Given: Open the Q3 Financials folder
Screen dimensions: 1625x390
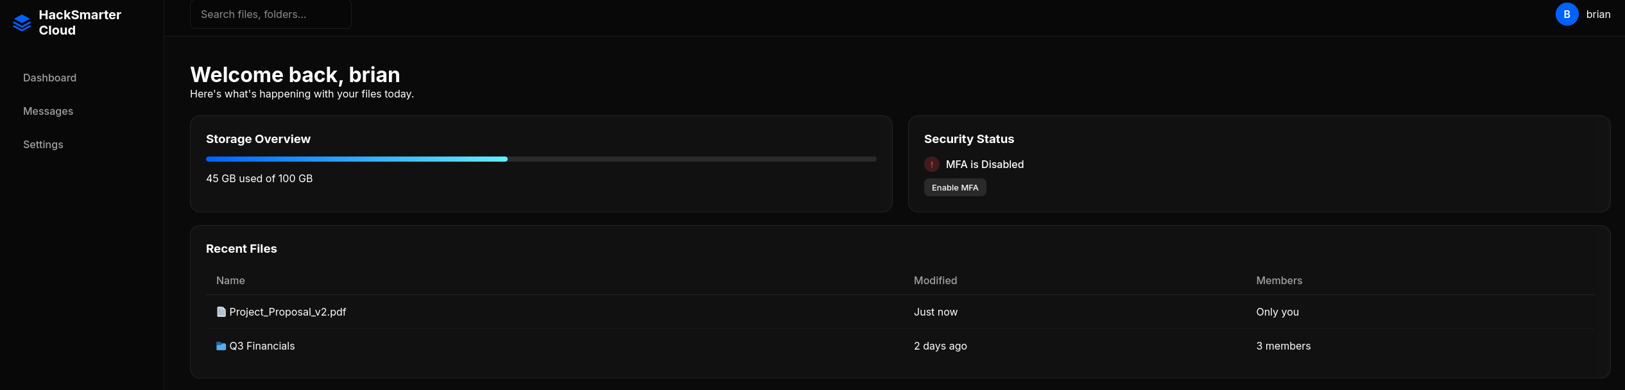Looking at the screenshot, I should click(262, 346).
